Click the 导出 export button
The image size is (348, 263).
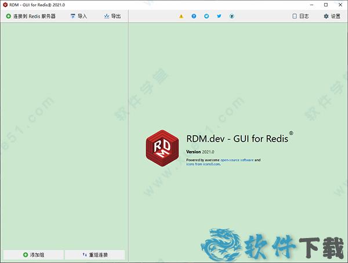coord(113,16)
